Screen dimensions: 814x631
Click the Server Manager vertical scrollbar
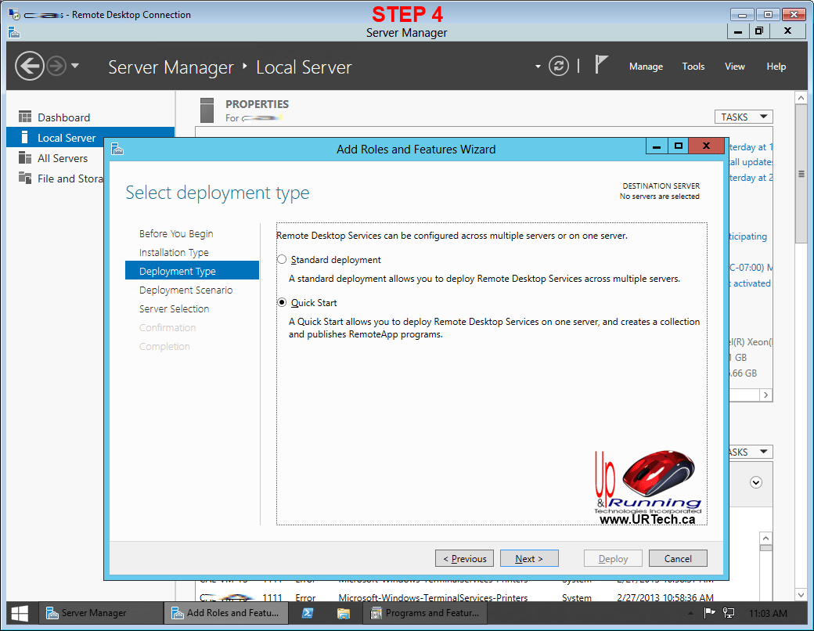801,174
